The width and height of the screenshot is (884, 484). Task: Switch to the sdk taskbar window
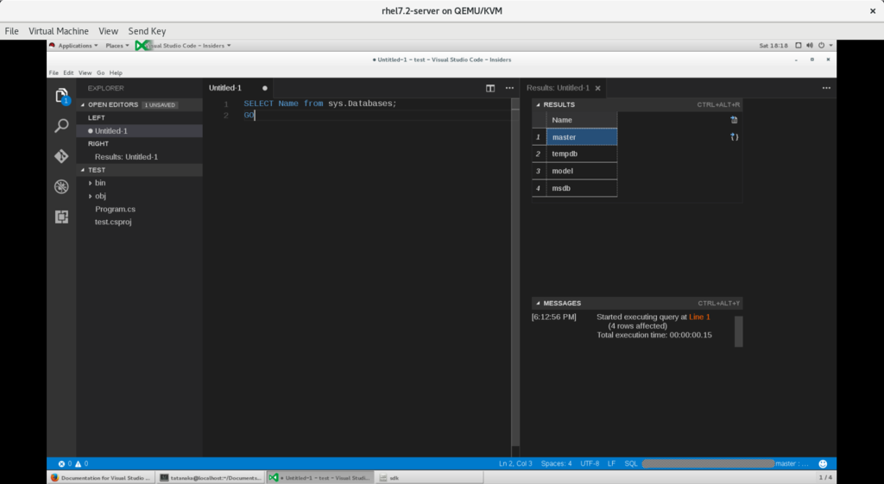(x=430, y=478)
